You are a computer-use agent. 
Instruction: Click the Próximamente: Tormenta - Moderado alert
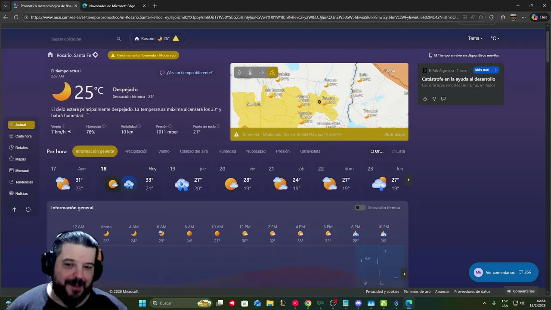point(143,55)
